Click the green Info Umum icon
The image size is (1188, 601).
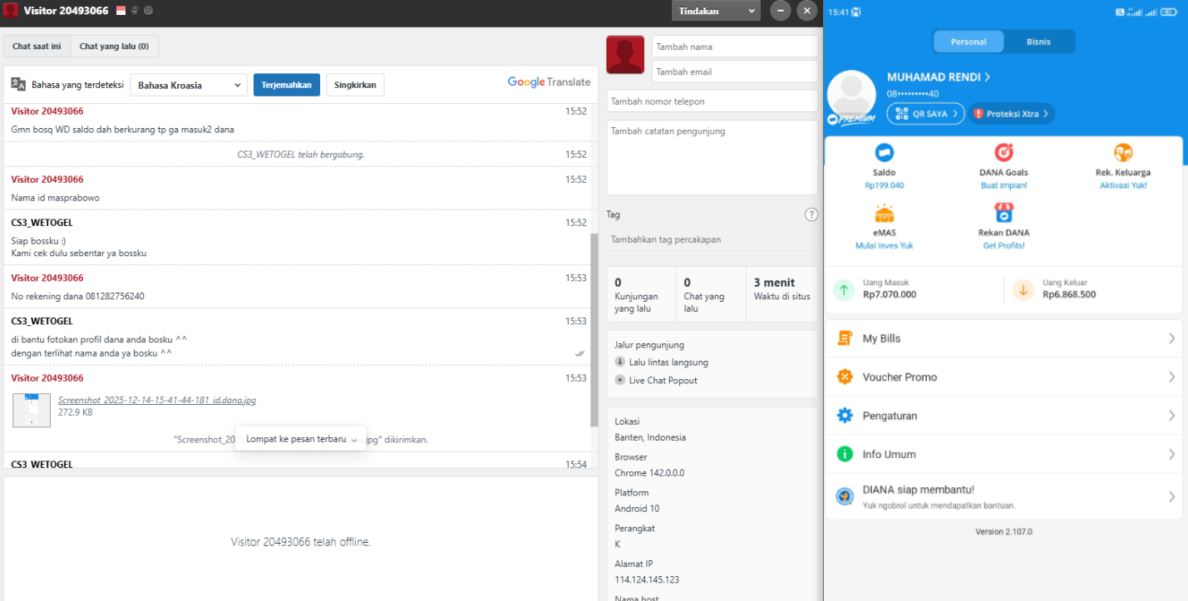(x=845, y=454)
